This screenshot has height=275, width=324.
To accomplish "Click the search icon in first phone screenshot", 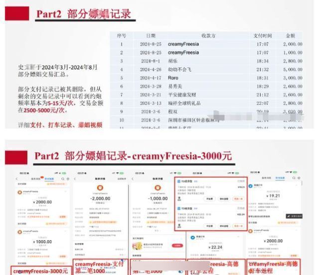I will pos(62,178).
